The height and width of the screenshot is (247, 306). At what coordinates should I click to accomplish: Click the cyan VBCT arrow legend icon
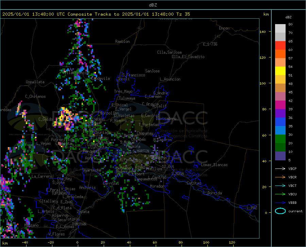pos(280,186)
